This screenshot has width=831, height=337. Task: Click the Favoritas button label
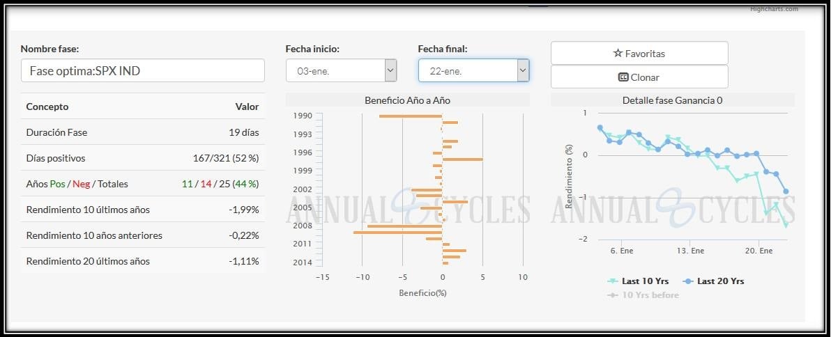click(x=645, y=54)
